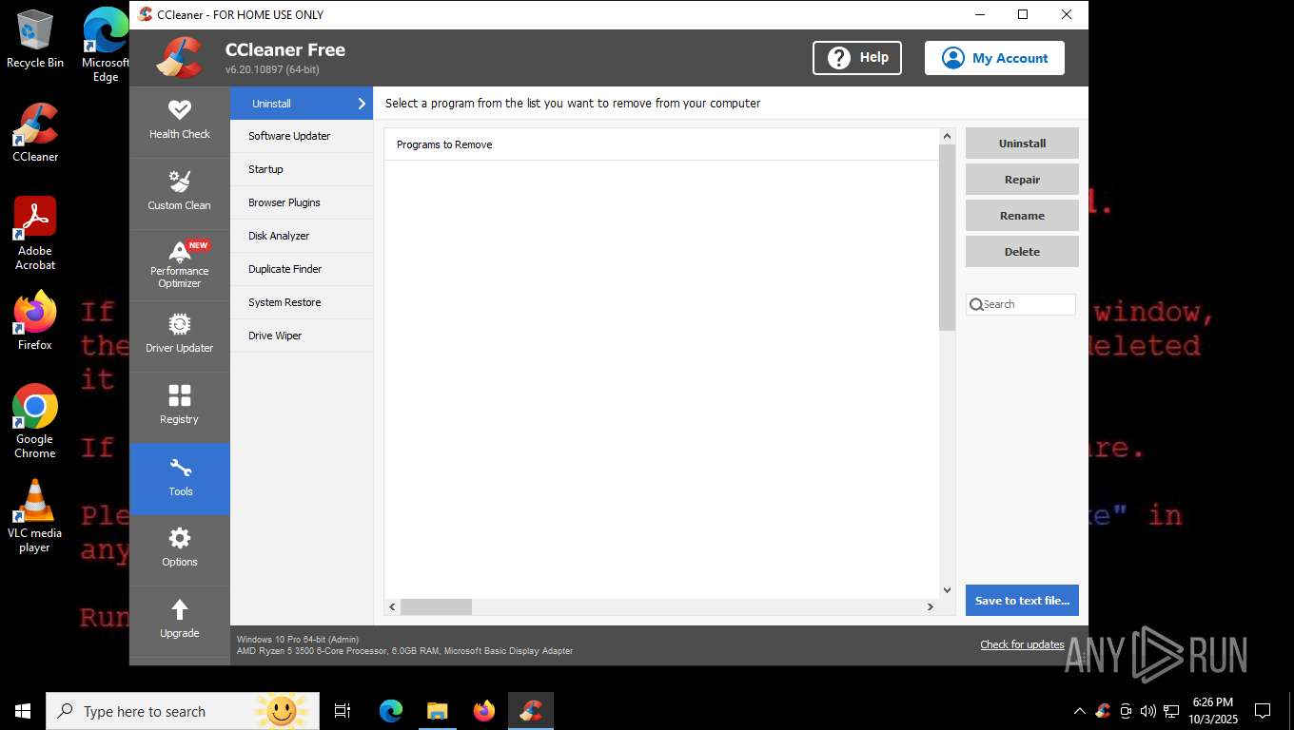1294x730 pixels.
Task: Click the horizontal scrollbar thumb
Action: [436, 606]
